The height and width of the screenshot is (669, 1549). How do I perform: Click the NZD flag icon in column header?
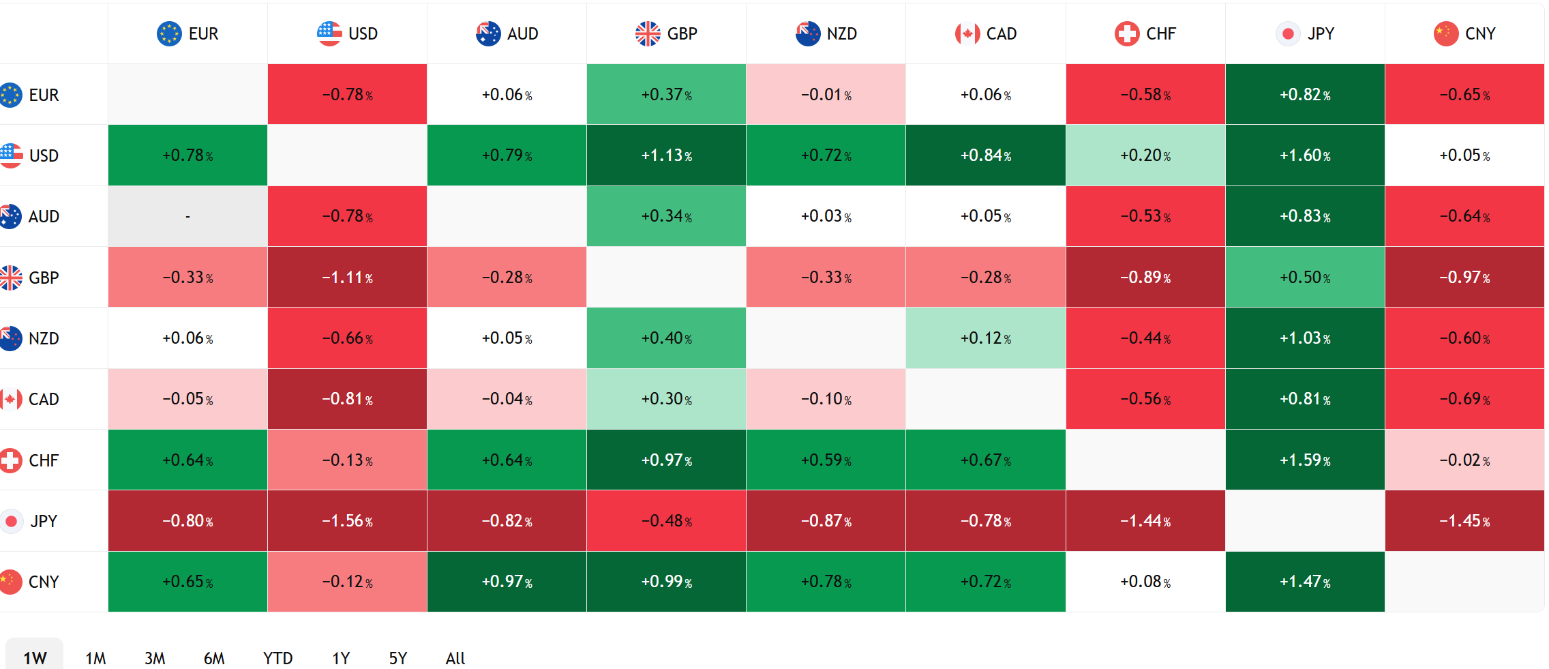(x=808, y=33)
